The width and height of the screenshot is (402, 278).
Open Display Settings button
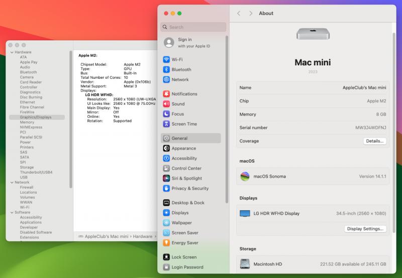365,228
